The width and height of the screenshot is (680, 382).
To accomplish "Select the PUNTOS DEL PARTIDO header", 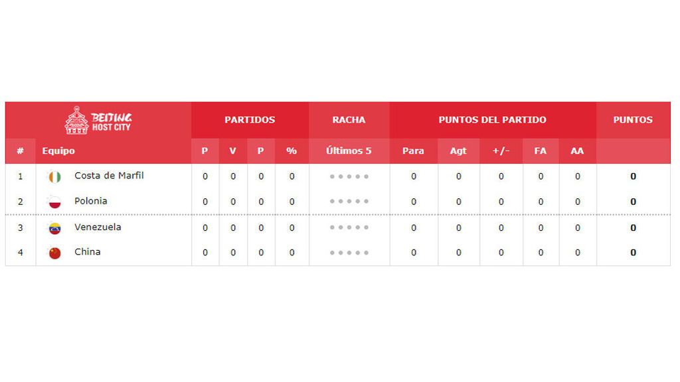I will [493, 120].
